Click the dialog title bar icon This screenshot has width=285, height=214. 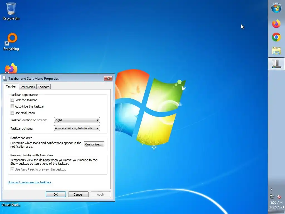5,78
